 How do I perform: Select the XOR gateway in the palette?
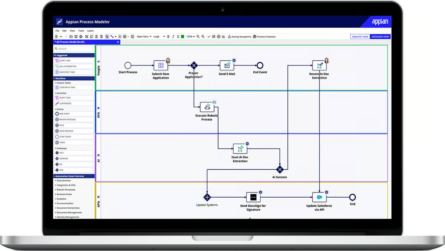[x=74, y=170]
